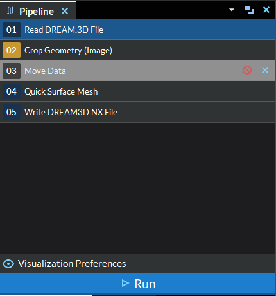Select the Write DREAM3D NX File filter
Screen dimensions: 276x296
tap(138, 112)
